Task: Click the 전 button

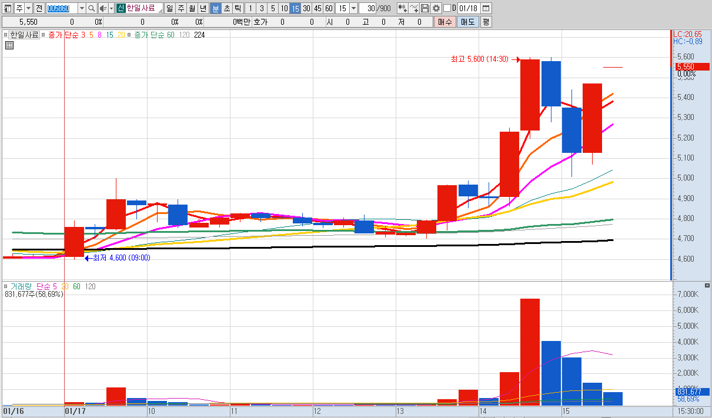Action: [39, 8]
